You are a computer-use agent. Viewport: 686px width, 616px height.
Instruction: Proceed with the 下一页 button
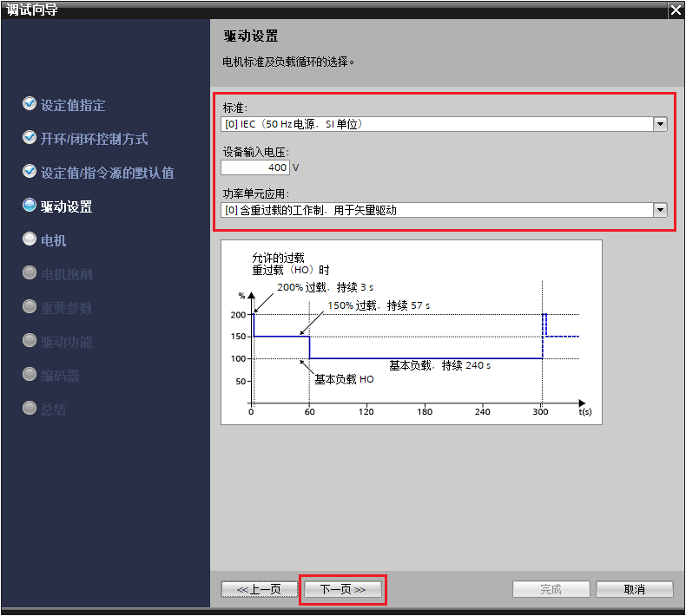[x=342, y=589]
